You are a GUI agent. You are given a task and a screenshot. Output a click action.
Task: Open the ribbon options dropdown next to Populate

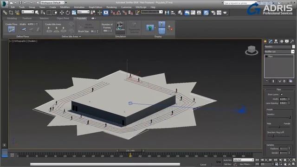tap(93, 19)
